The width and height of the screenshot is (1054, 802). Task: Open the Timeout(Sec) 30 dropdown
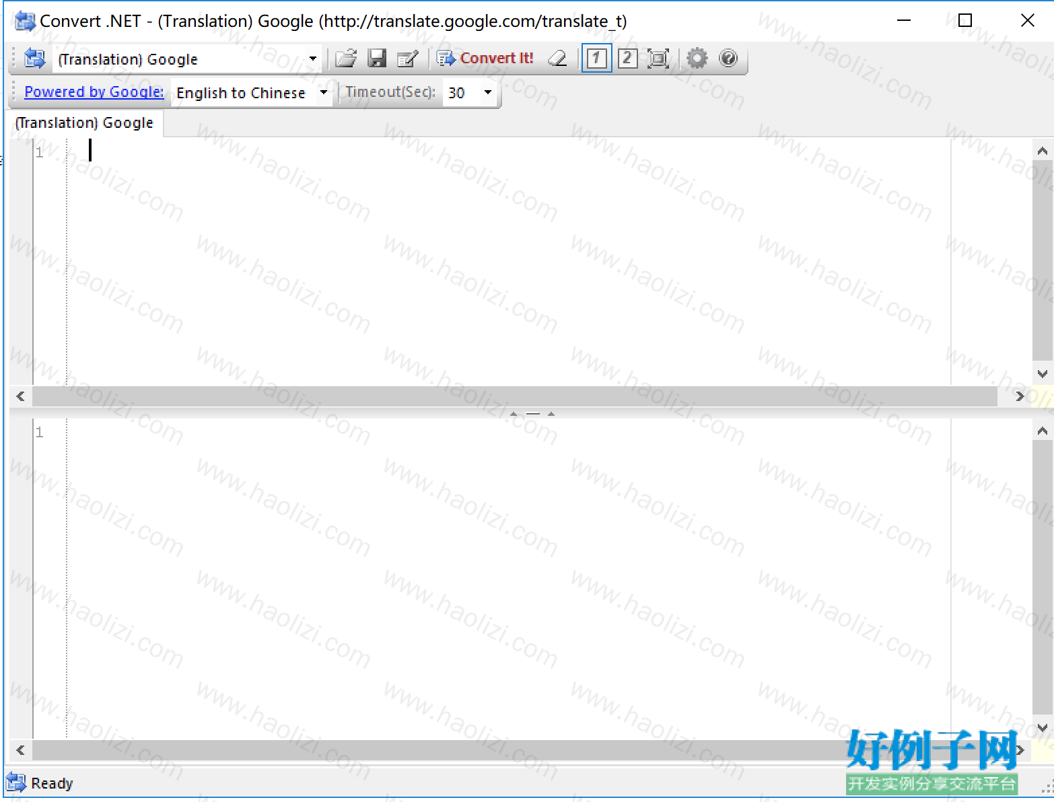488,92
